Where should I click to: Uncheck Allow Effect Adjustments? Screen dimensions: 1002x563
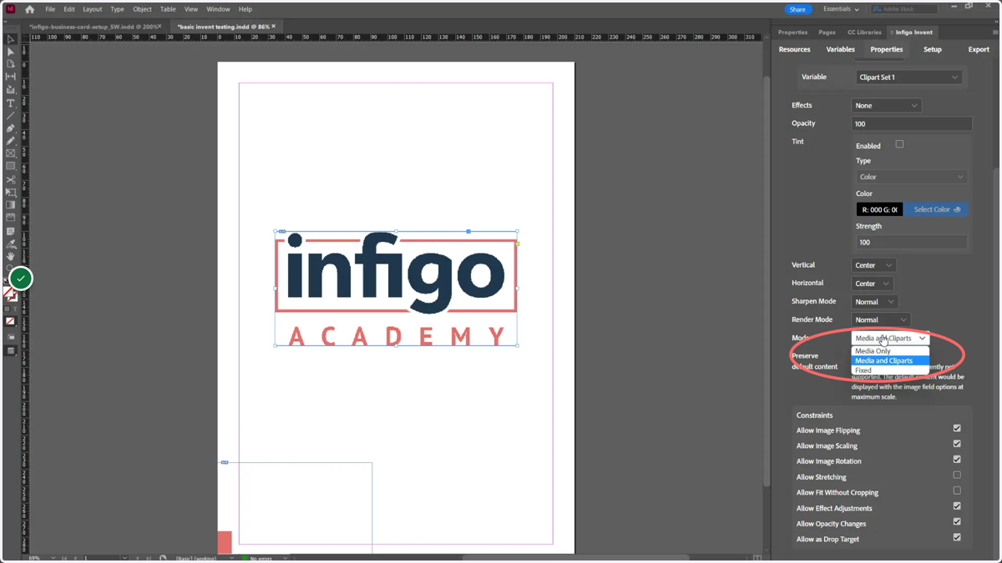click(x=957, y=506)
